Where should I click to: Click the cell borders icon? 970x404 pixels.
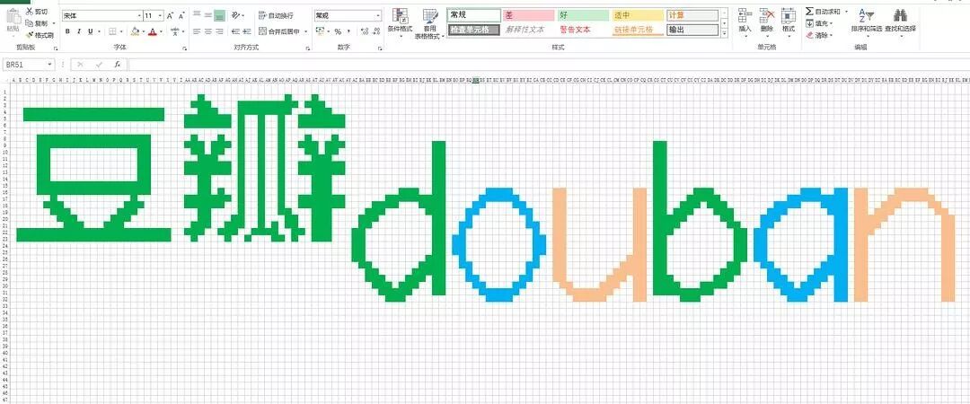[x=112, y=31]
